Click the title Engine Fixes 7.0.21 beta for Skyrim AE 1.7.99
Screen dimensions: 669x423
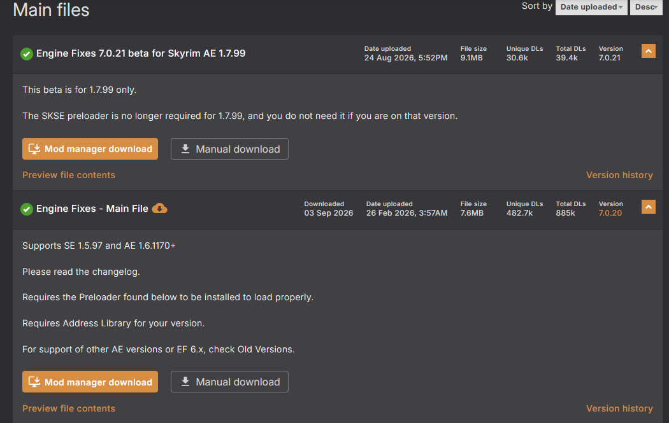pyautogui.click(x=141, y=53)
